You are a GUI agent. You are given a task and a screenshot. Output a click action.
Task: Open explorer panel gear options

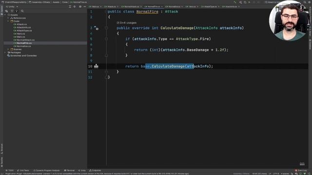[x=80, y=6]
